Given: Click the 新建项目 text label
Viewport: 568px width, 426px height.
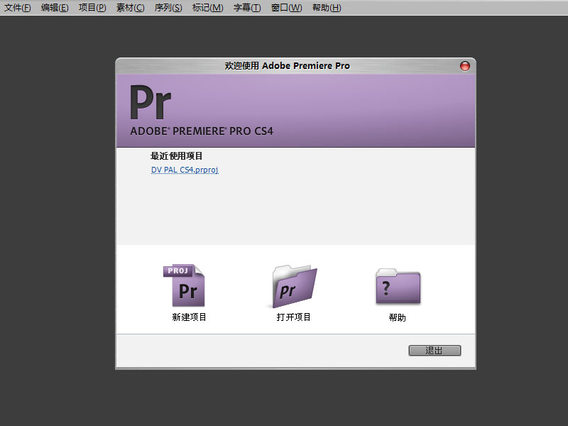Looking at the screenshot, I should pos(189,317).
